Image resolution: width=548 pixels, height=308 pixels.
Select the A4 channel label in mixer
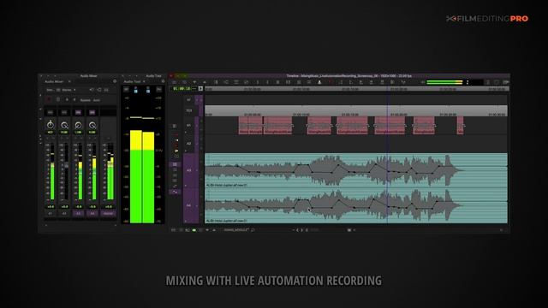92,213
